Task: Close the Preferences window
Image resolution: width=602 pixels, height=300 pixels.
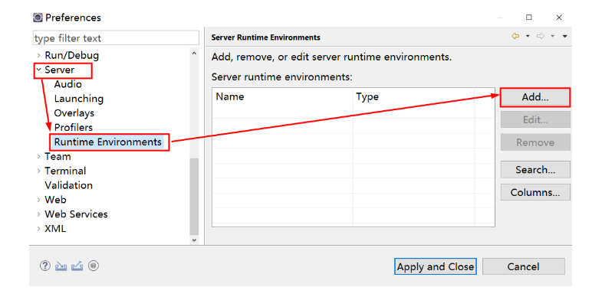Action: pyautogui.click(x=559, y=18)
